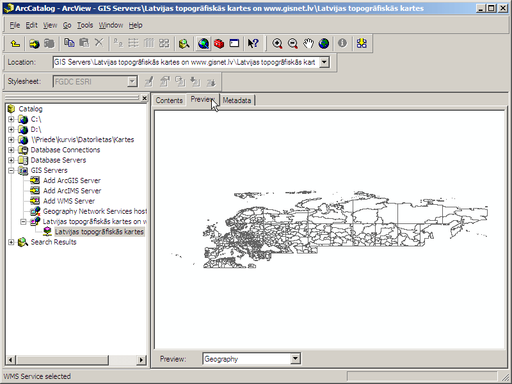
Task: Launch ArcMap from toolbar
Action: click(204, 43)
